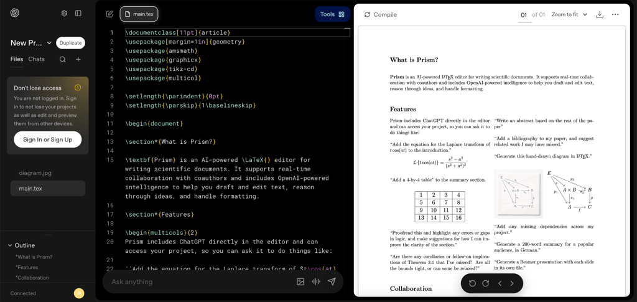This screenshot has width=637, height=302.
Task: Send message with paper plane icon
Action: pyautogui.click(x=332, y=281)
